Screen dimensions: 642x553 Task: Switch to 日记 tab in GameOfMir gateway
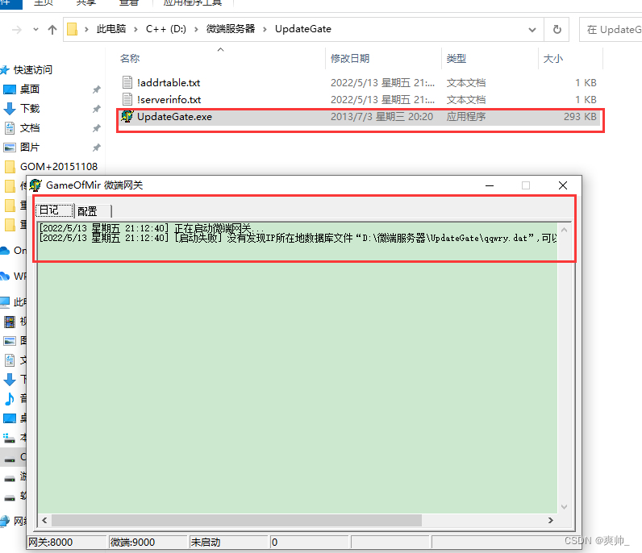click(55, 210)
